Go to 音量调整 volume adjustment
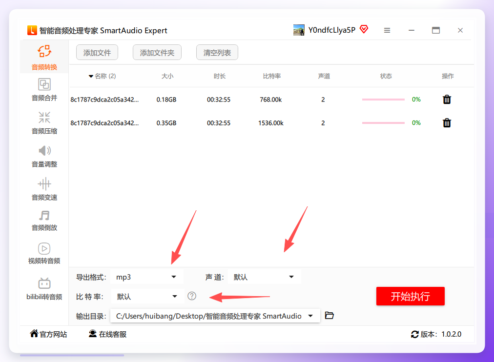This screenshot has height=362, width=494. pyautogui.click(x=44, y=156)
